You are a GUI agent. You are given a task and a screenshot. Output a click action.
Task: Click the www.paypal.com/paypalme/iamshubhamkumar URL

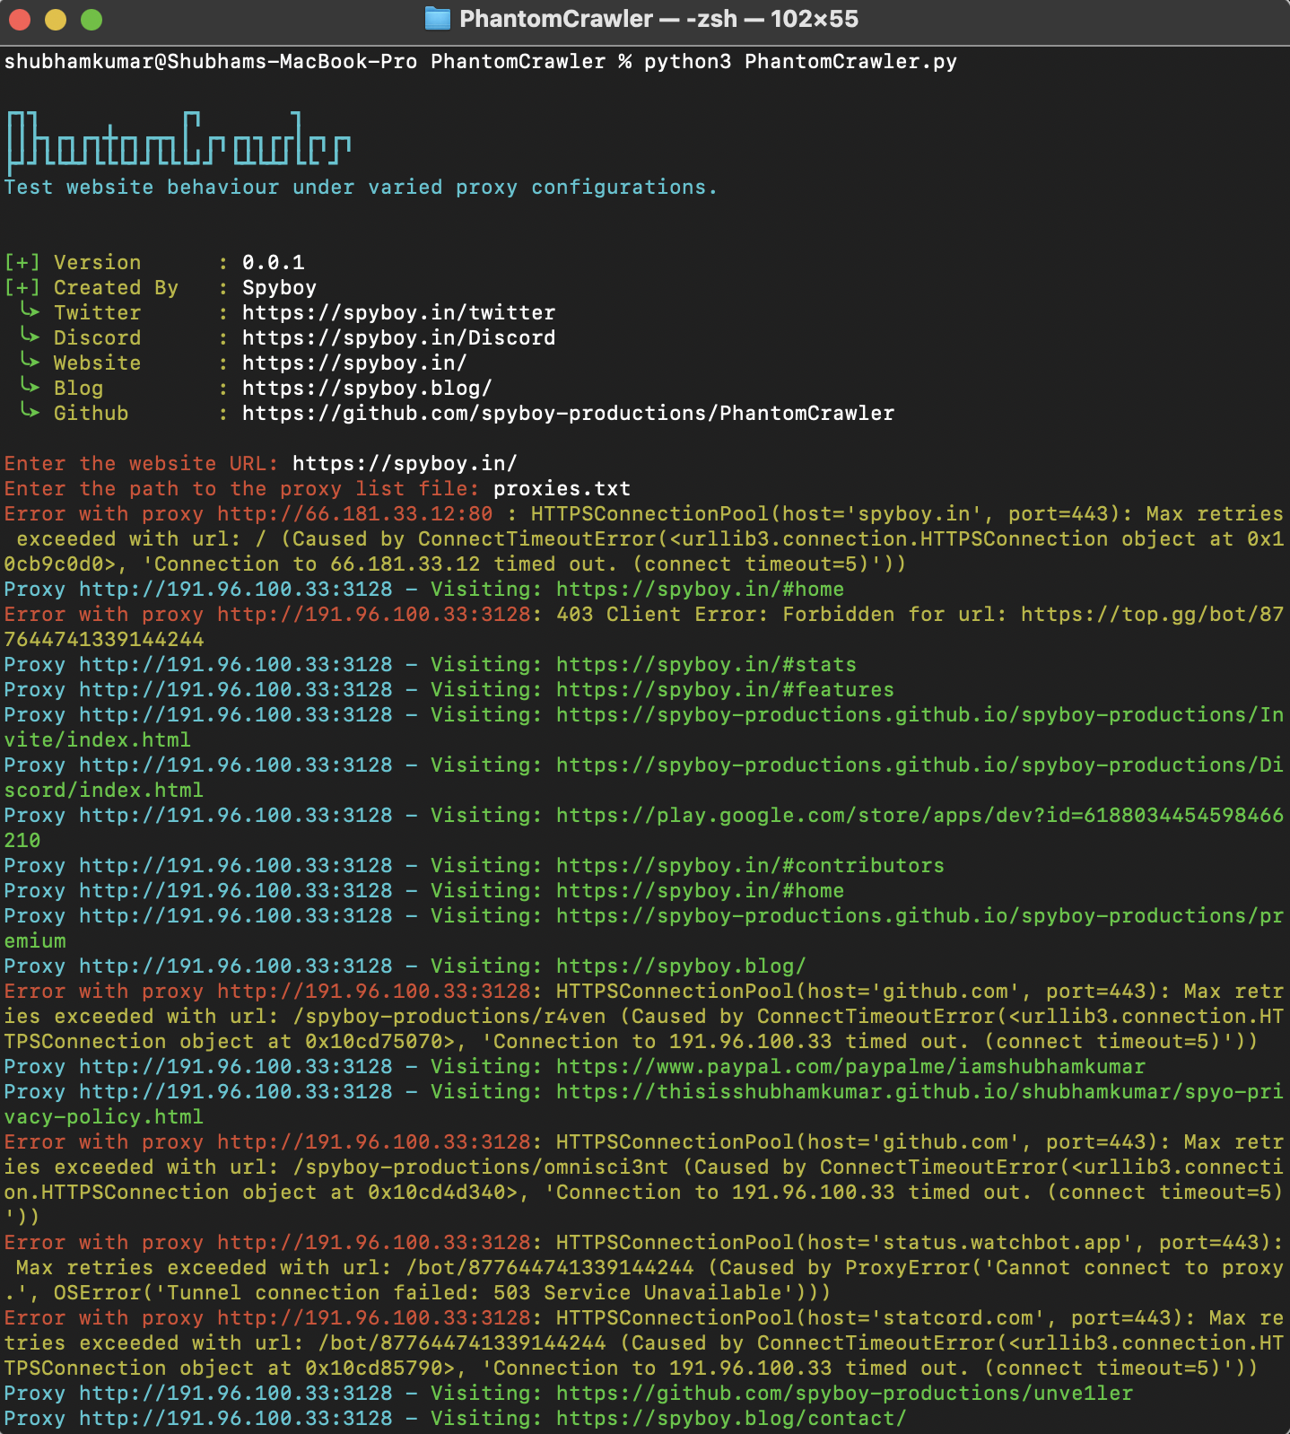coord(850,1067)
